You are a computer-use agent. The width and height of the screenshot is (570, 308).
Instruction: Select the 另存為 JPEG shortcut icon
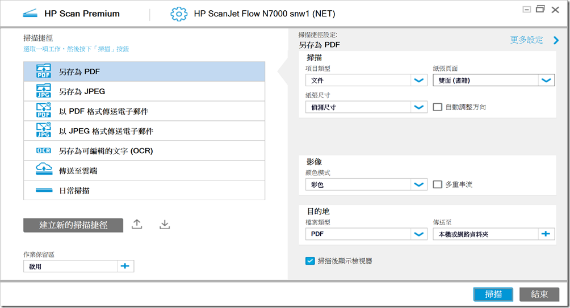(44, 91)
